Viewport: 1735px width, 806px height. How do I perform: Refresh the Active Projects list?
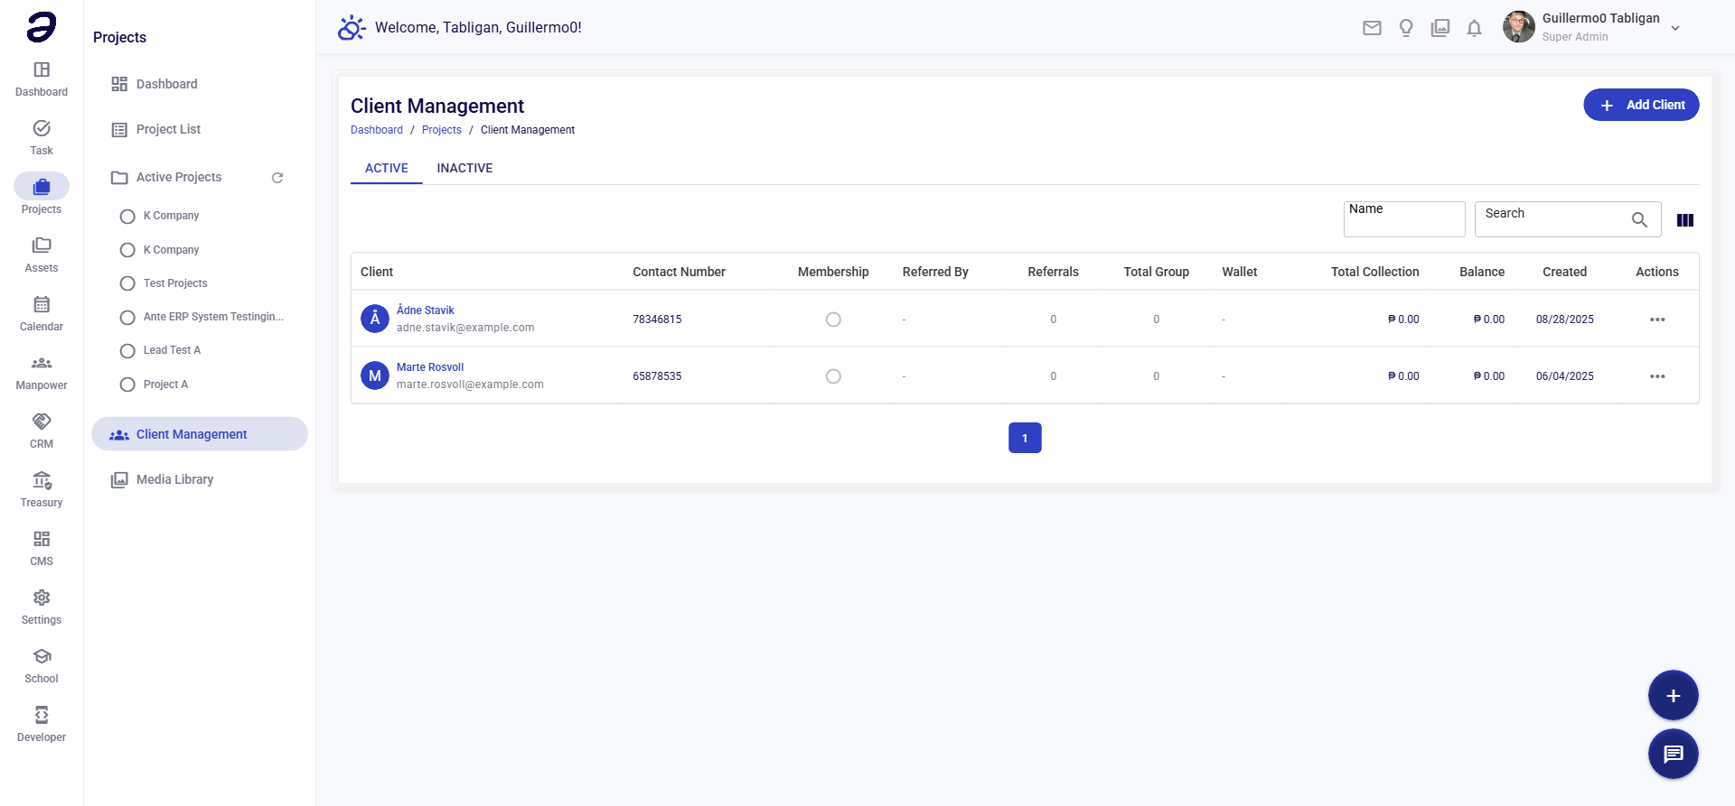[x=277, y=178]
